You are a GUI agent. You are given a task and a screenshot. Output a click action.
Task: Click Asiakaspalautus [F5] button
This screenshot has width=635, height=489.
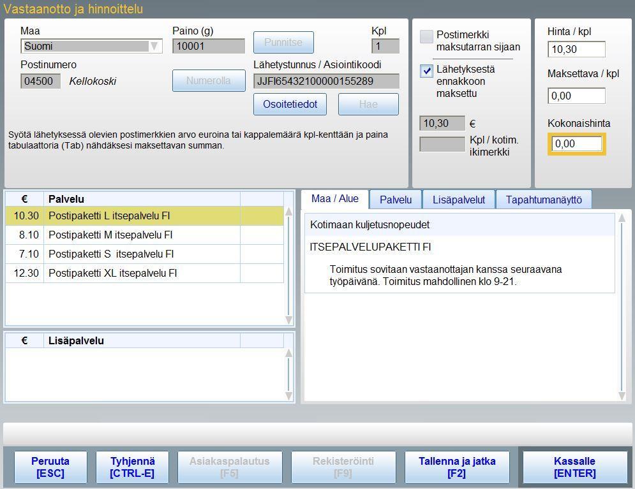pos(230,467)
